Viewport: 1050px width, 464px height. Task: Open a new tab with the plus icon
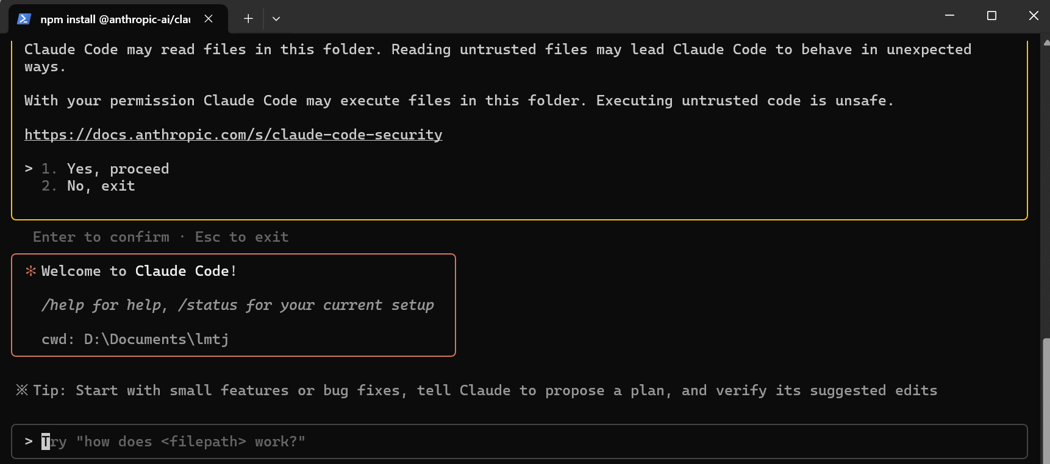tap(248, 19)
